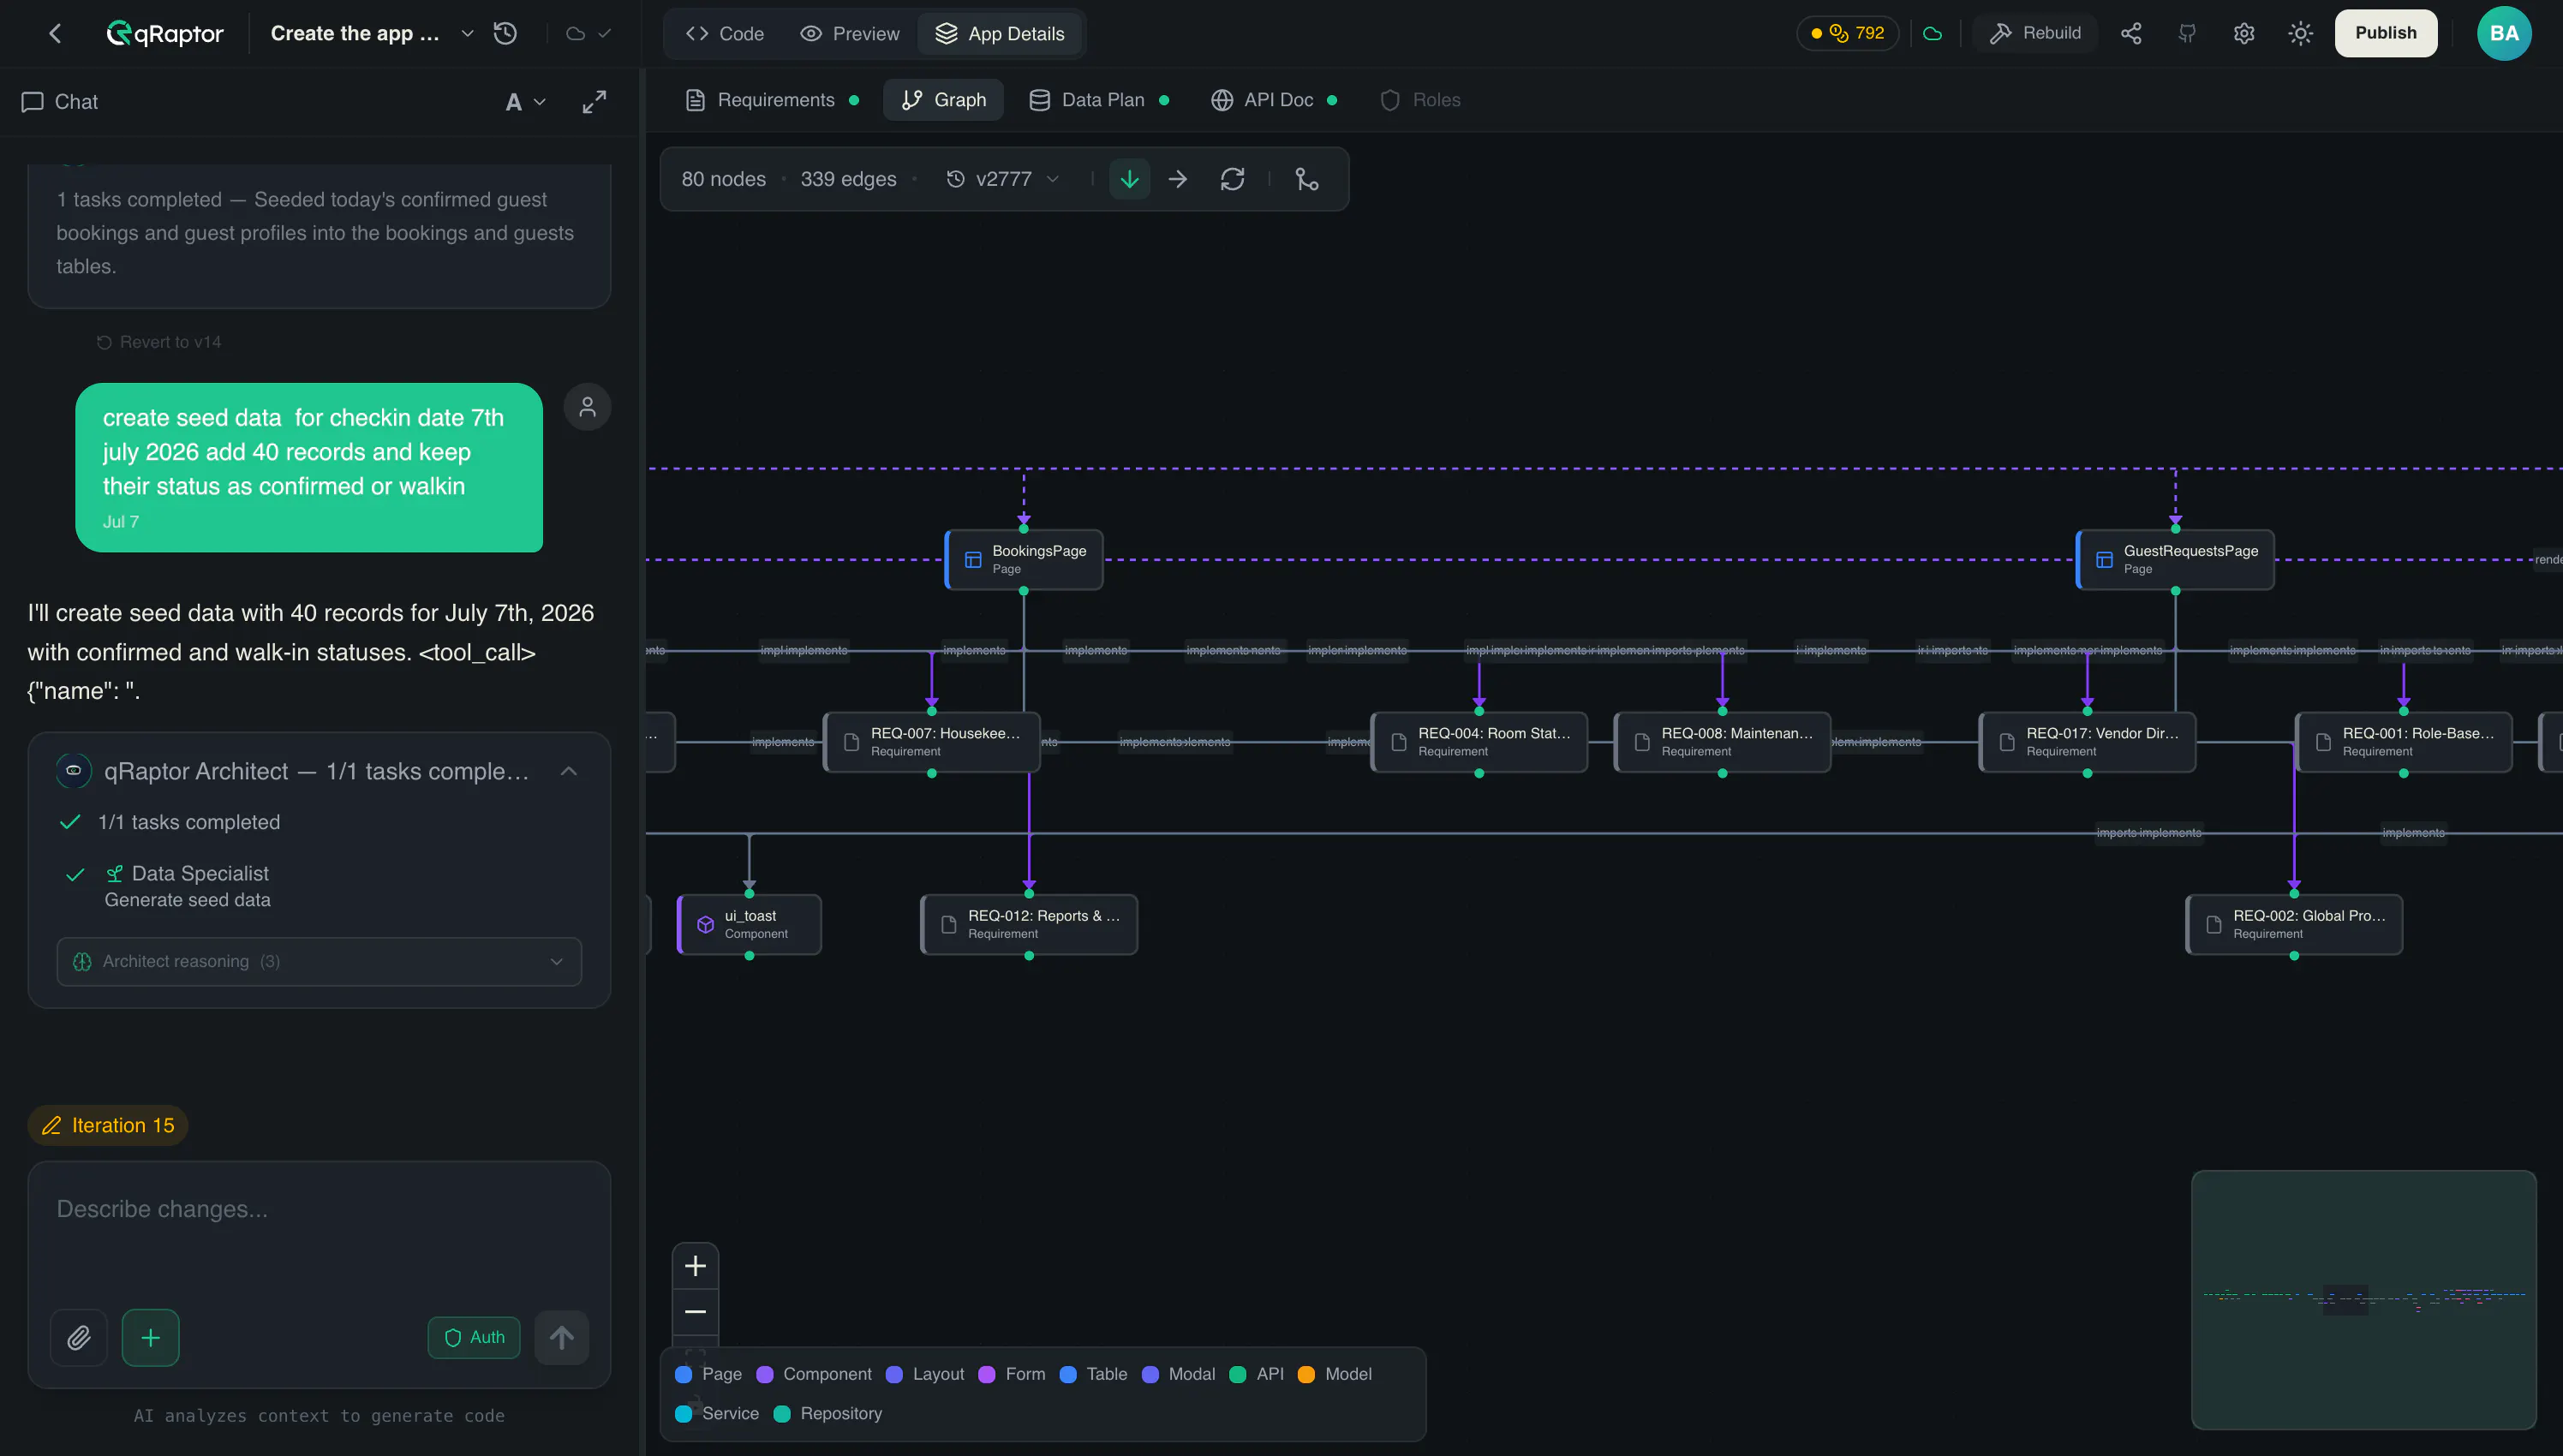The image size is (2563, 1456).
Task: Open the API Doc tab
Action: pos(1274,100)
